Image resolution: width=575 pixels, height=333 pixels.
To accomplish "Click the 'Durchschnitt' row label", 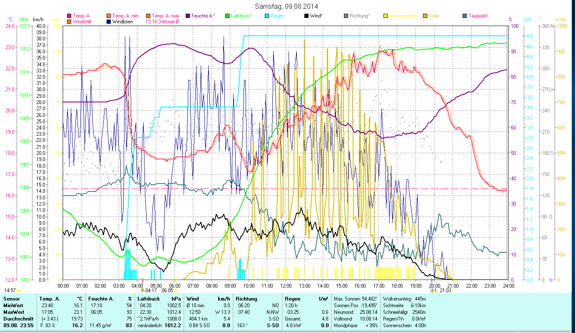I will 18,319.
